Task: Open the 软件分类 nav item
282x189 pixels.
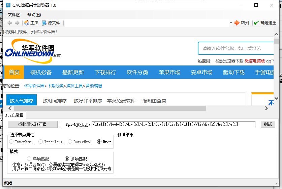Action: pos(137,72)
